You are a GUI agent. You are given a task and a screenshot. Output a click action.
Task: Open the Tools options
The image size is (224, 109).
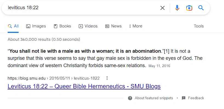tap(199, 26)
